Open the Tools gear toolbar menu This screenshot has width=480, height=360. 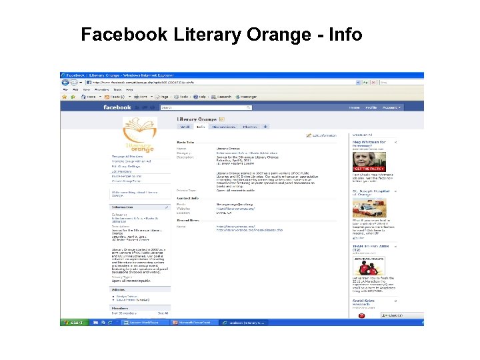pos(181,97)
